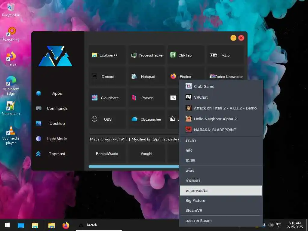Launch Explorer++ from the Arcade app grid

click(x=107, y=55)
